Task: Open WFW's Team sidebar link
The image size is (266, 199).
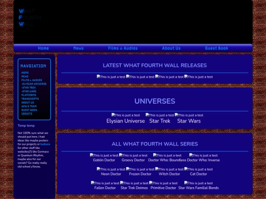Action: [x=29, y=106]
